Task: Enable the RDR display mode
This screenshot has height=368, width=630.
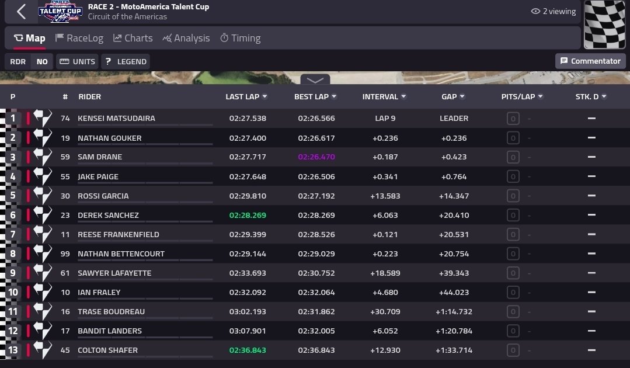Action: click(x=18, y=61)
